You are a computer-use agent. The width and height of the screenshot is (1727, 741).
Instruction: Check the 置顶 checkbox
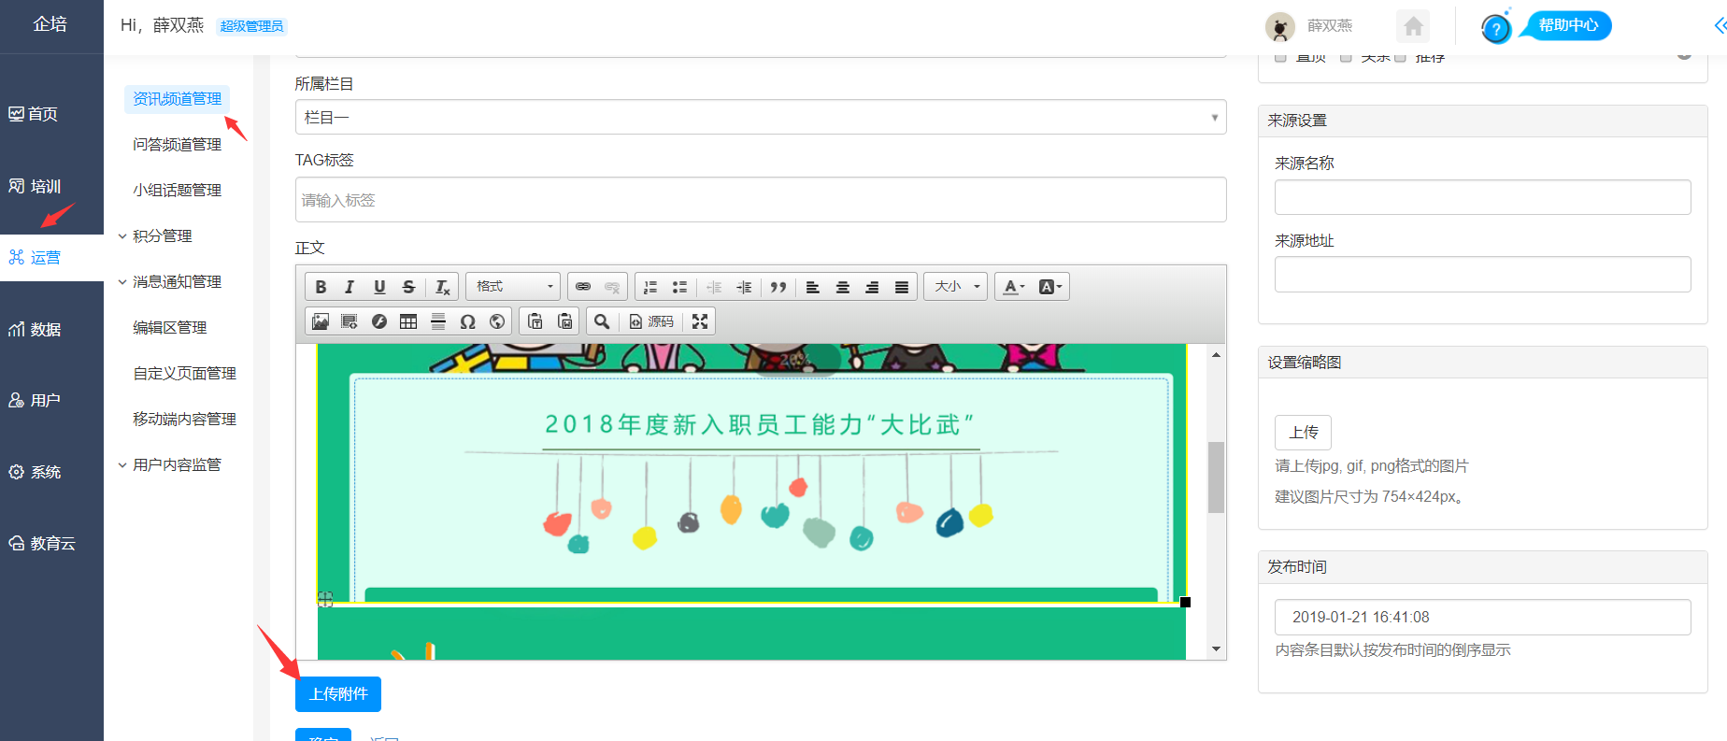click(x=1281, y=58)
